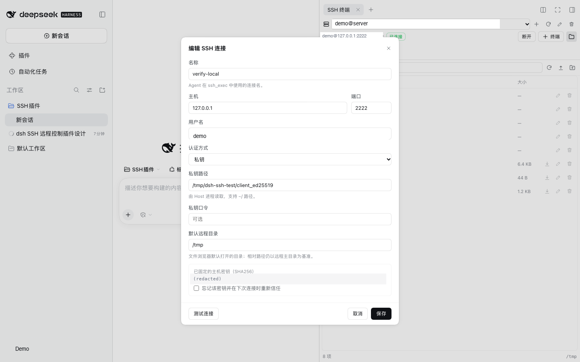Toggle split view in the SSH panel
The image size is (580, 362).
[x=543, y=10]
